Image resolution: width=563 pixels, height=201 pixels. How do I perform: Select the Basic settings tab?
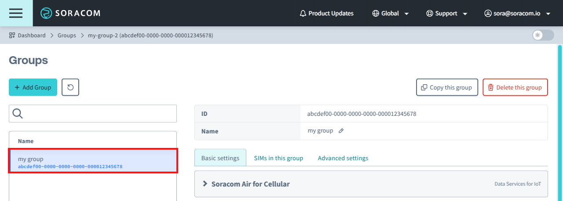point(220,158)
